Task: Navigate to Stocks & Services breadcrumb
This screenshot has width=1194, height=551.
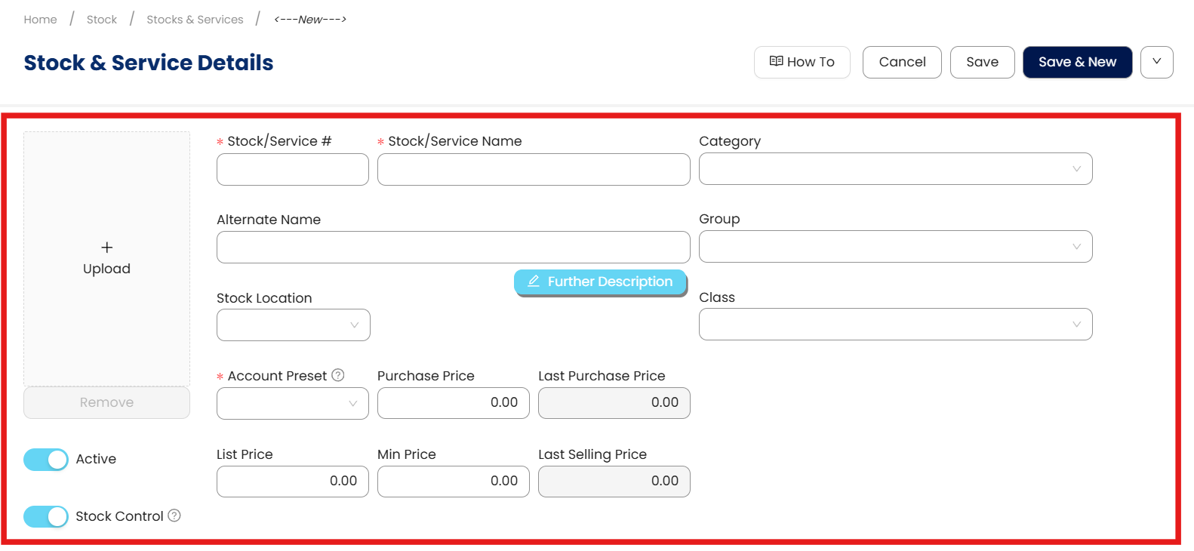Action: click(195, 20)
